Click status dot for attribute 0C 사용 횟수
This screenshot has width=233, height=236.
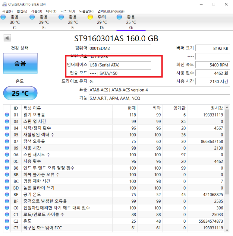coord(7,161)
